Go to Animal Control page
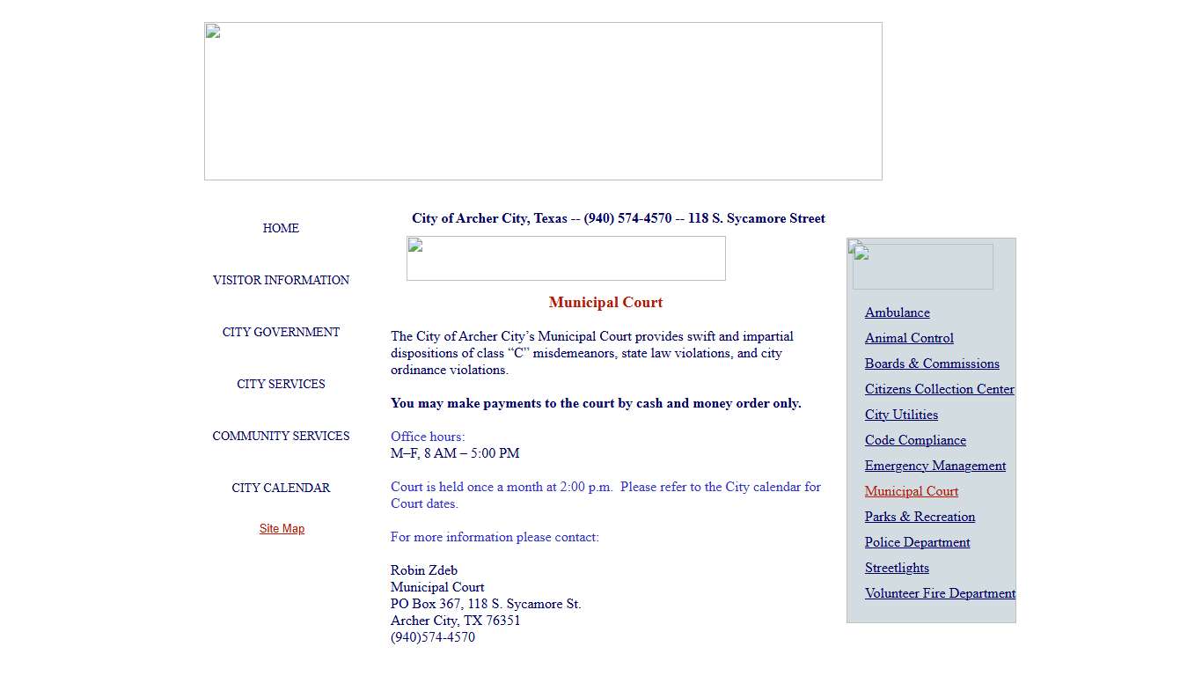The image size is (1202, 676). pos(909,338)
